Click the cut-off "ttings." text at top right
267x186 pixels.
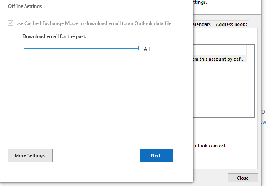[x=200, y=2]
